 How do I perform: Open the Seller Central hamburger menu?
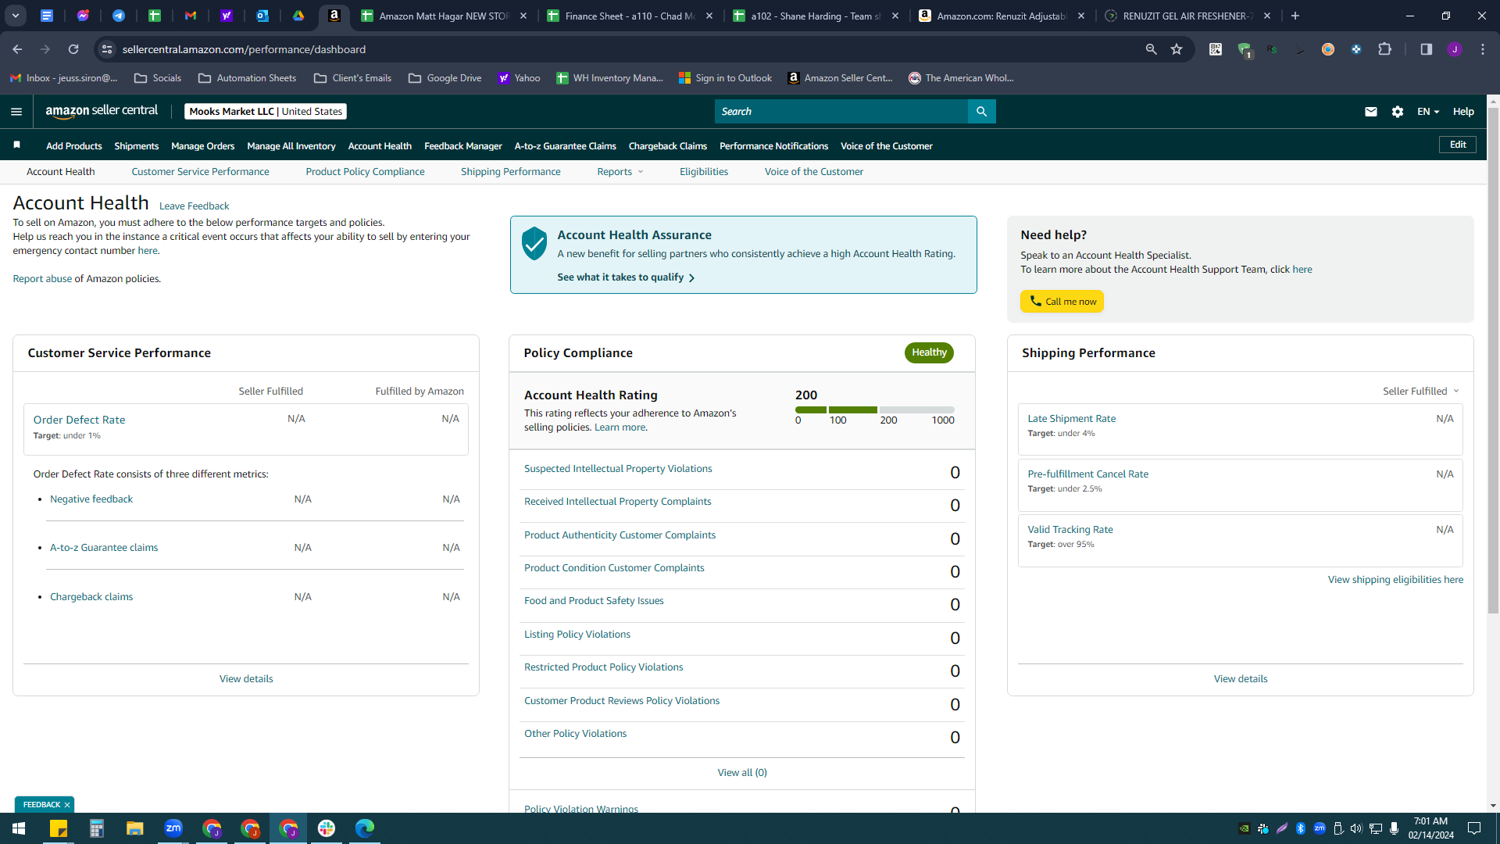[16, 112]
